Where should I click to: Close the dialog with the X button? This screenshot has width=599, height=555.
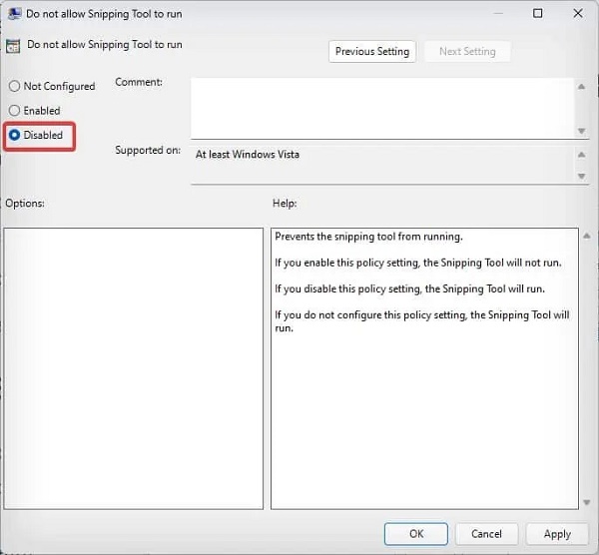[x=578, y=13]
